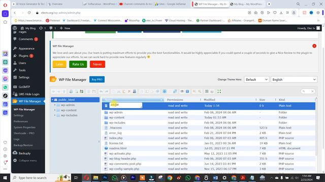This screenshot has width=325, height=182.
Task: Select the .htaccess file row
Action: pos(209,128)
